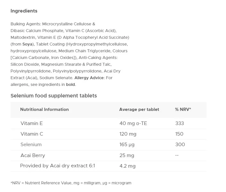Select the Vitamin E row label

[32, 123]
